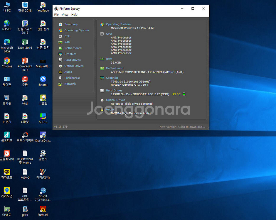Open the File menu

click(x=56, y=15)
